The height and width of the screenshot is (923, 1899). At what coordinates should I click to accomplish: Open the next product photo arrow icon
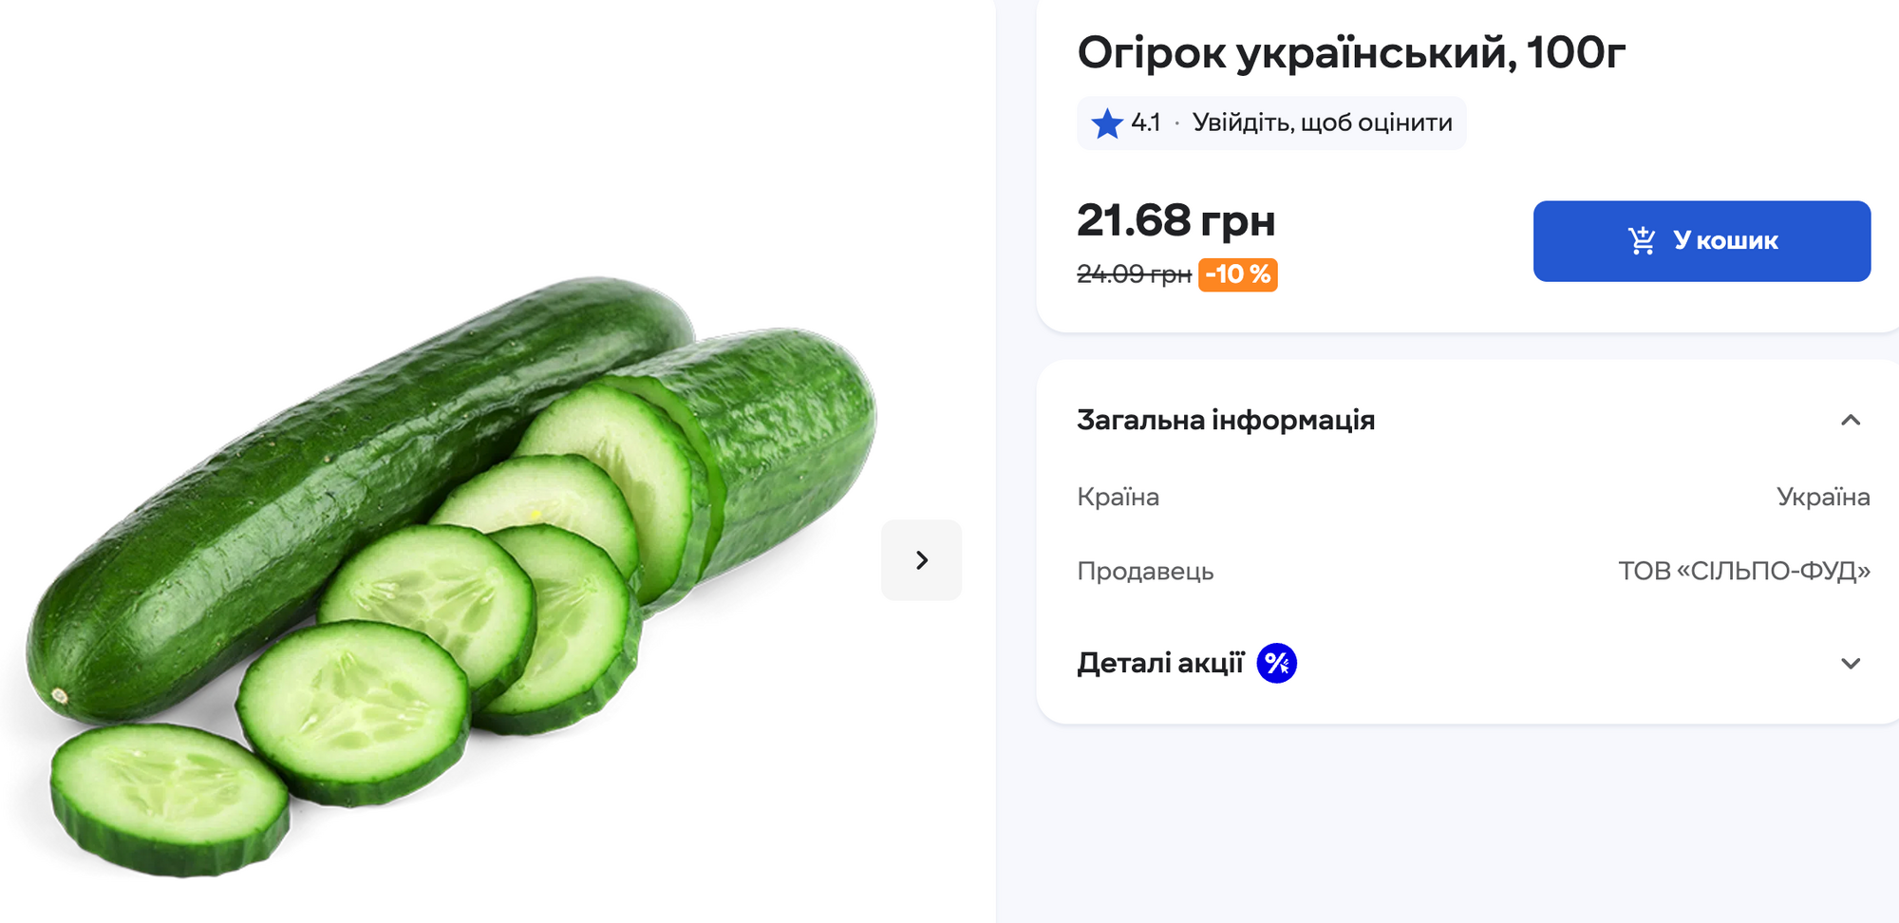(921, 560)
